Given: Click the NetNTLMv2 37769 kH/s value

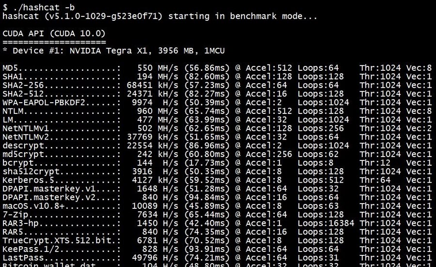Looking at the screenshot, I should coord(153,137).
